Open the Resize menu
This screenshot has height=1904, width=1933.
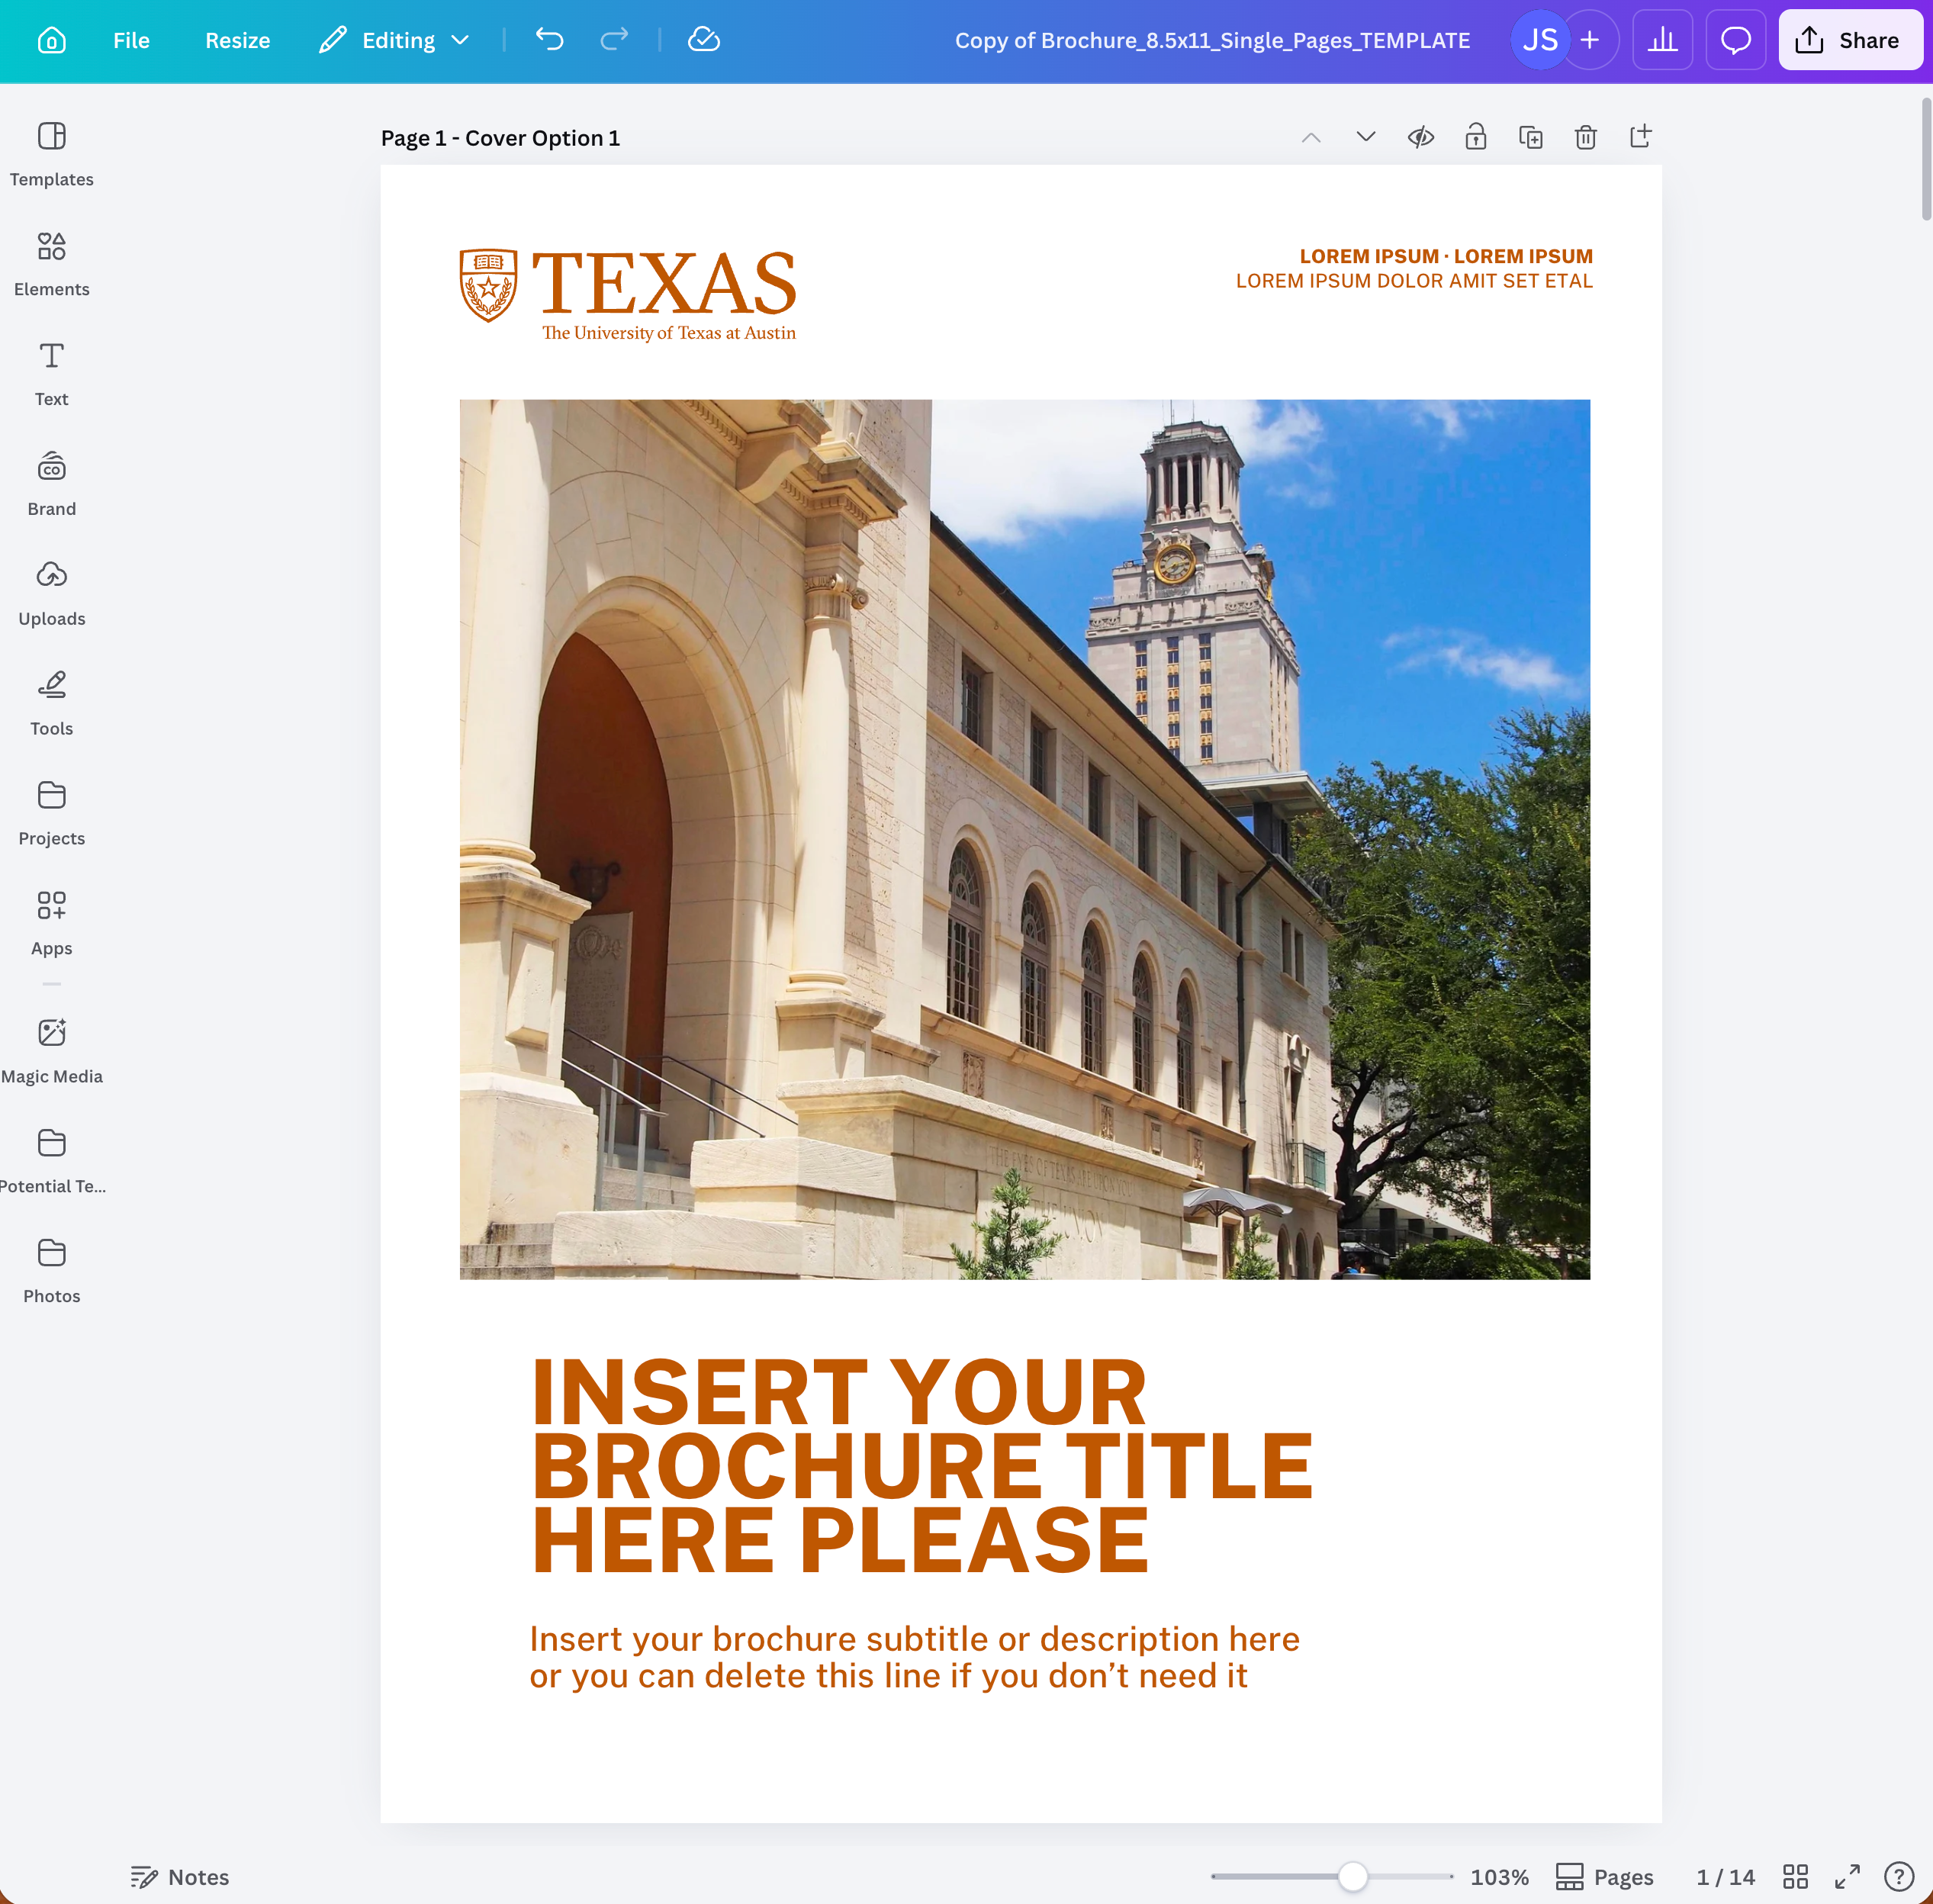pos(237,40)
